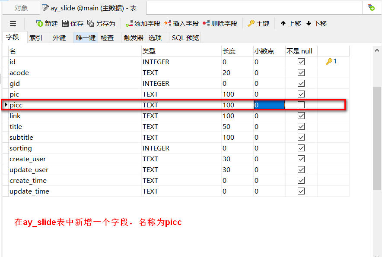Select the highlighted 小数点 value of picc
The width and height of the screenshot is (382, 257).
268,105
